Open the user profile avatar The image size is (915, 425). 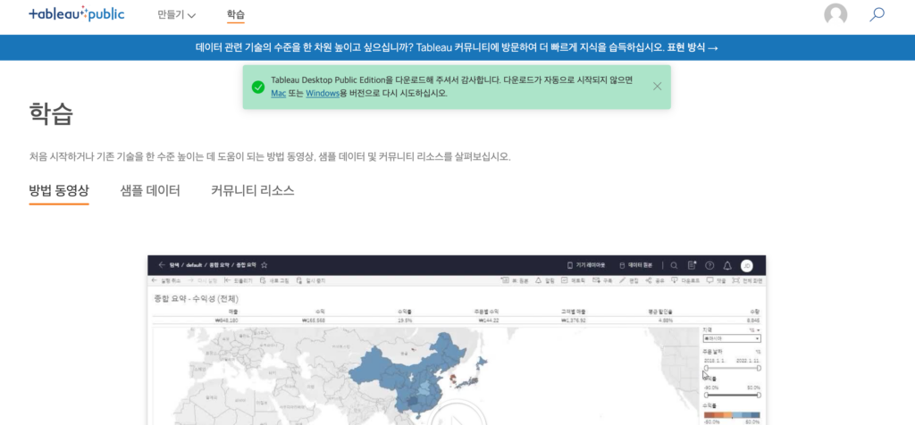835,14
